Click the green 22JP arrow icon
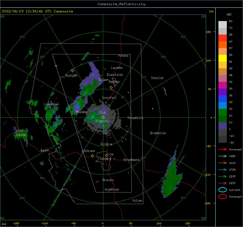Viewport: 243px width, 227px height. point(222,176)
